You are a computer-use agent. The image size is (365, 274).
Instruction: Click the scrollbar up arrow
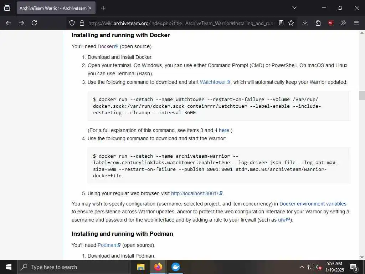click(362, 33)
